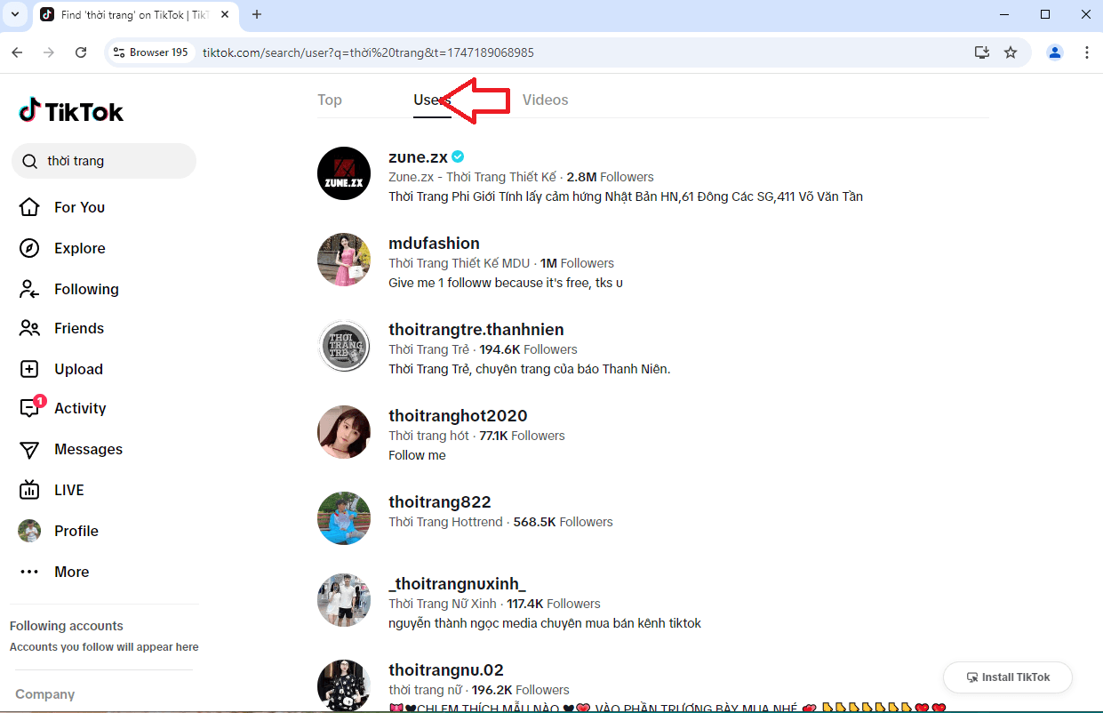Open the thoitrang822 user profile
Image resolution: width=1103 pixels, height=713 pixels.
point(440,501)
